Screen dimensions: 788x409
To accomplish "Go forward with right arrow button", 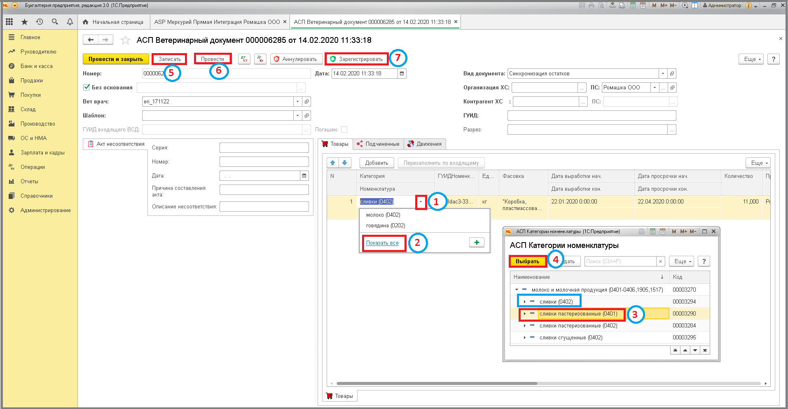I will point(105,40).
